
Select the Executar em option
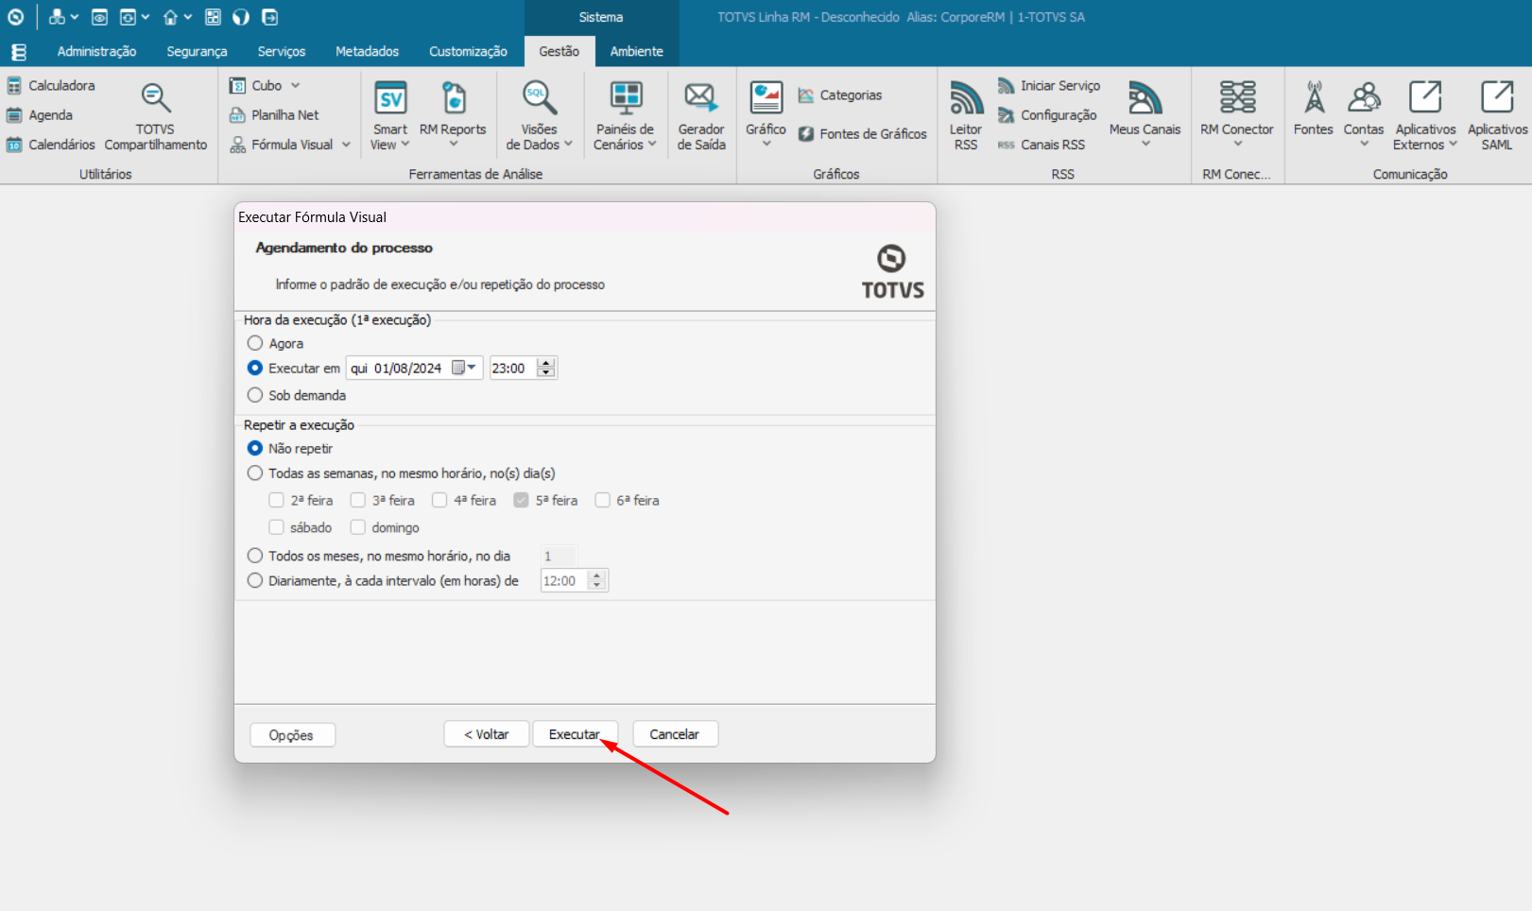[255, 368]
